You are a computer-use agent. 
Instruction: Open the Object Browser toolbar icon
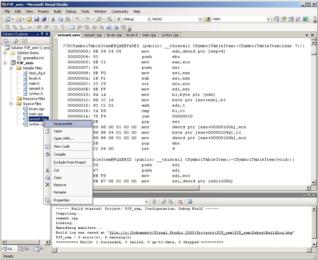pos(291,19)
